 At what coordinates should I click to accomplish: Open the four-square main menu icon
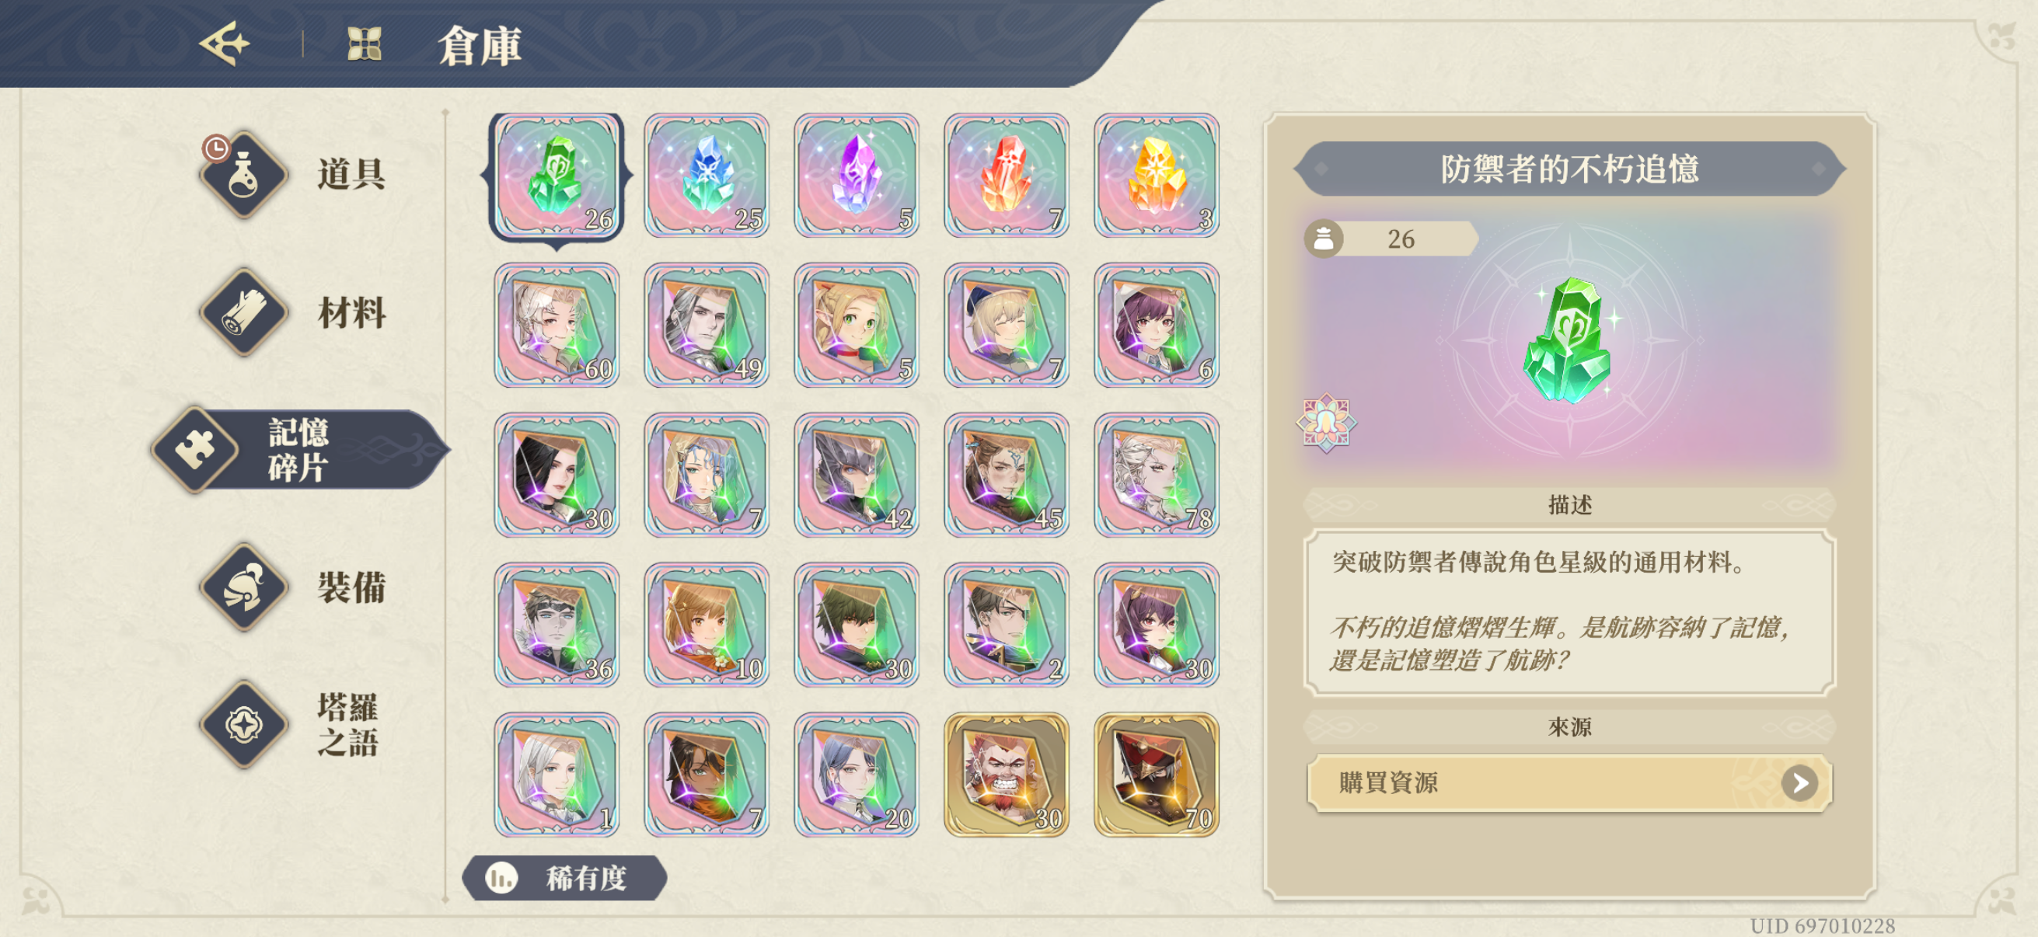365,44
